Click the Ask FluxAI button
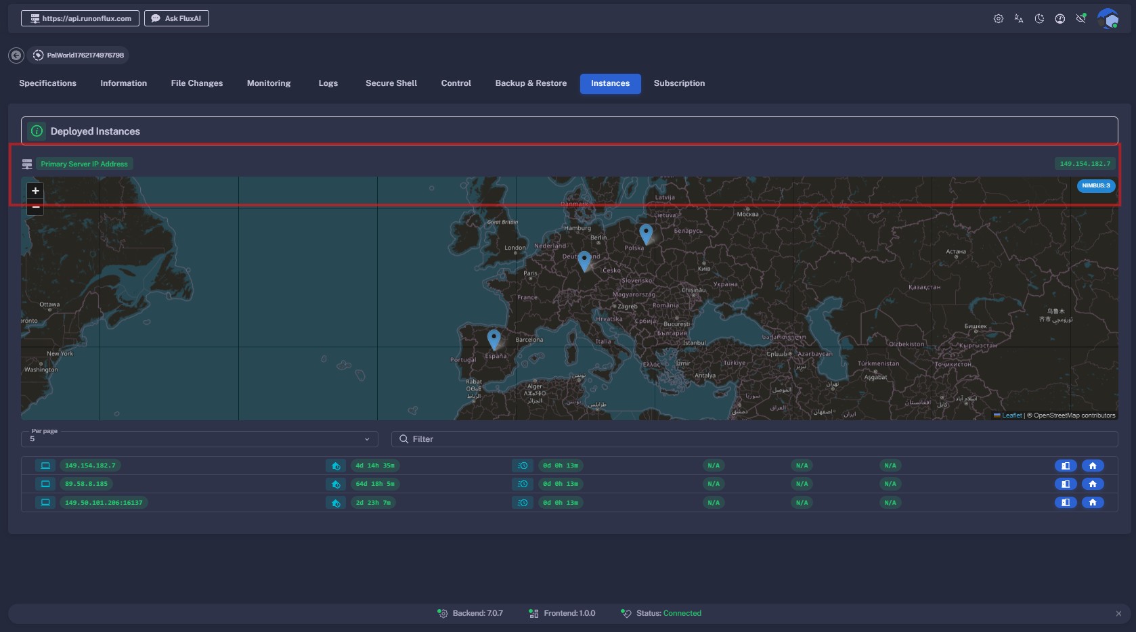1136x632 pixels. coord(176,18)
